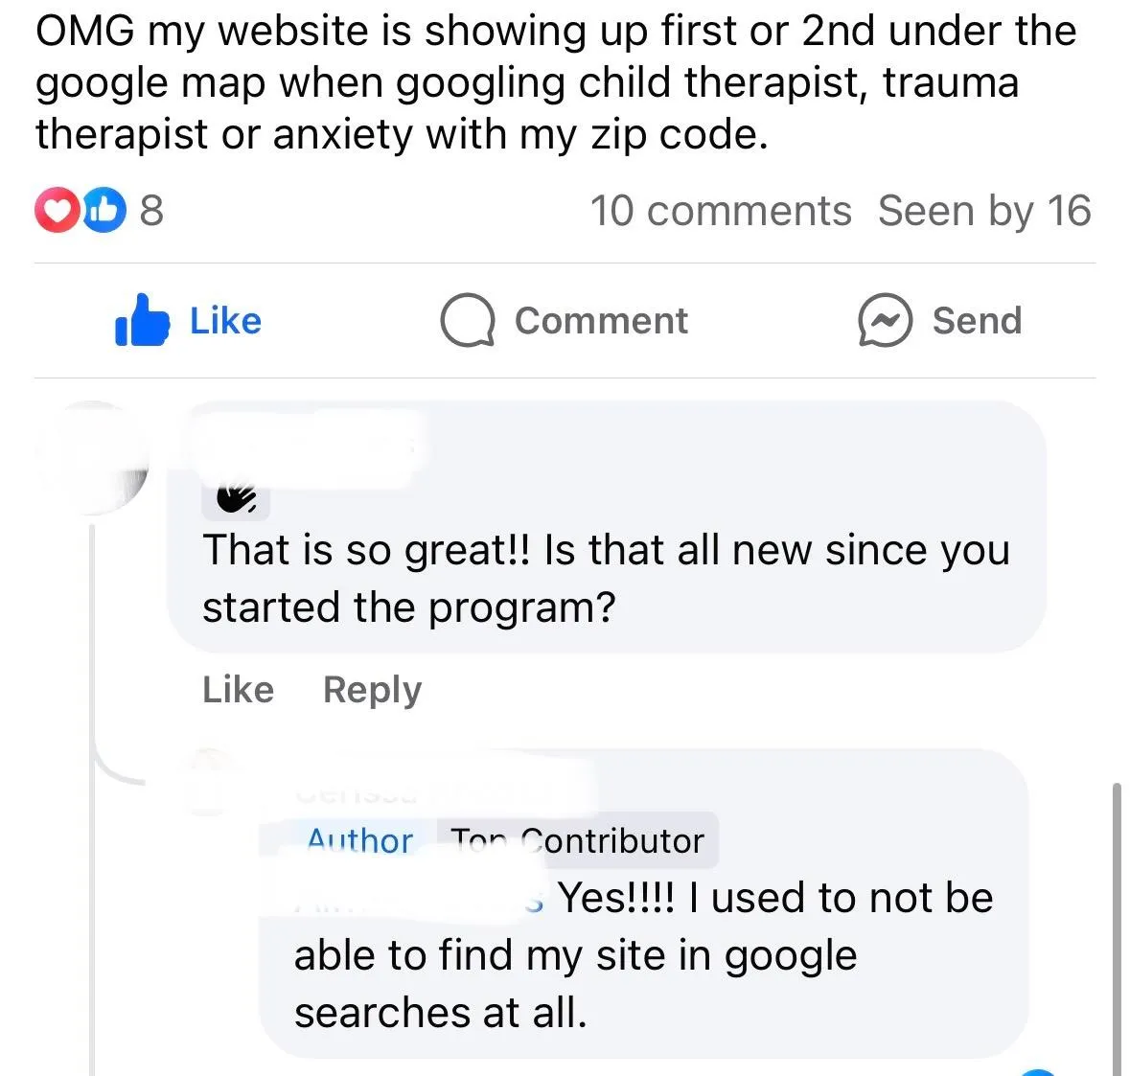This screenshot has height=1076, width=1130.
Task: Open the red heart reaction icon
Action: 58,210
